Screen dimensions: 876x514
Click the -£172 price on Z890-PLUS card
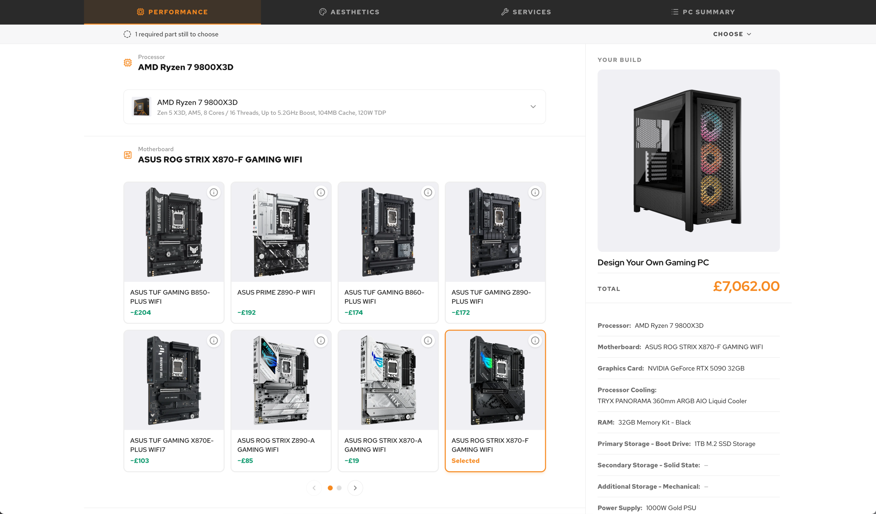[461, 312]
